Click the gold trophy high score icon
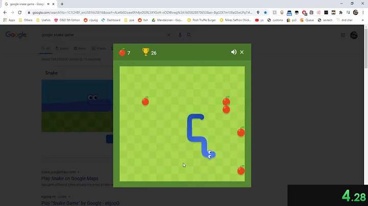 pyautogui.click(x=146, y=52)
